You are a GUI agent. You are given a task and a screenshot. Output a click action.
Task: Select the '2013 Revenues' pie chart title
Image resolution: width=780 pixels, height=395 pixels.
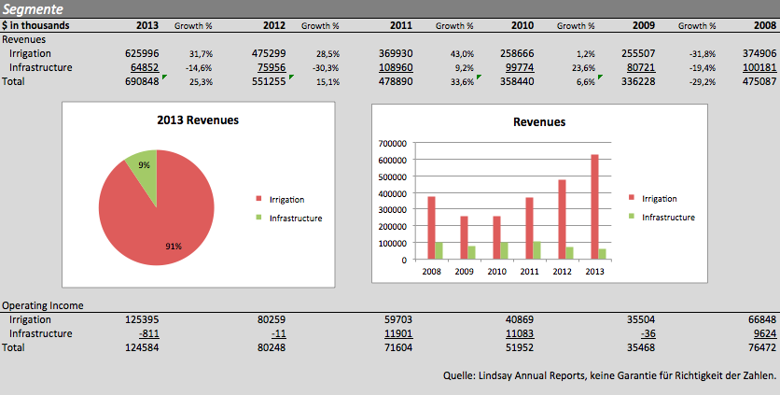coord(197,120)
